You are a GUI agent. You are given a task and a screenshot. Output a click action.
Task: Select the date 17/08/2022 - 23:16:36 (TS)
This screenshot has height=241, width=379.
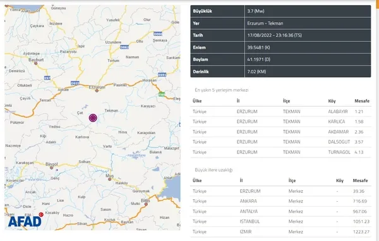tap(274, 35)
